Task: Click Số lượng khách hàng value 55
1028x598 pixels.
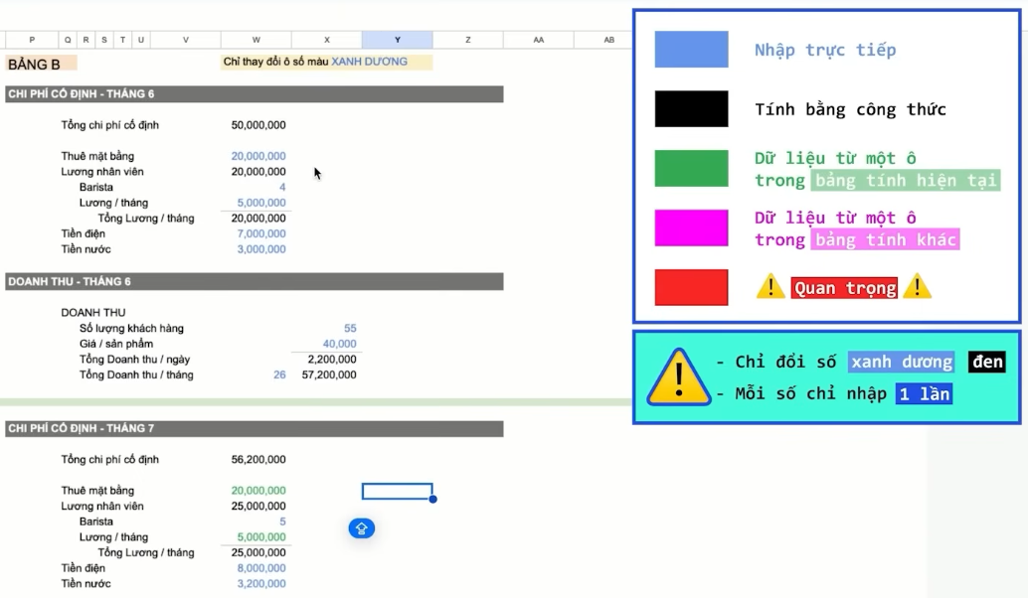Action: pyautogui.click(x=350, y=328)
